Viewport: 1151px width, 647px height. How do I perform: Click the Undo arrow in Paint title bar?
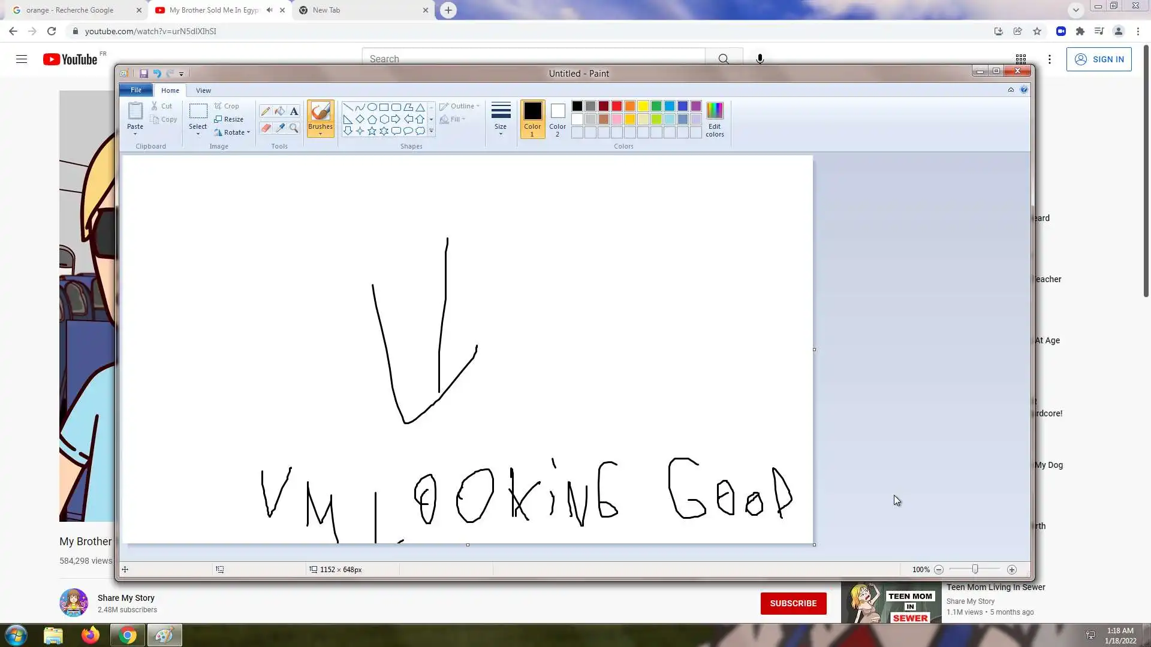click(x=157, y=74)
